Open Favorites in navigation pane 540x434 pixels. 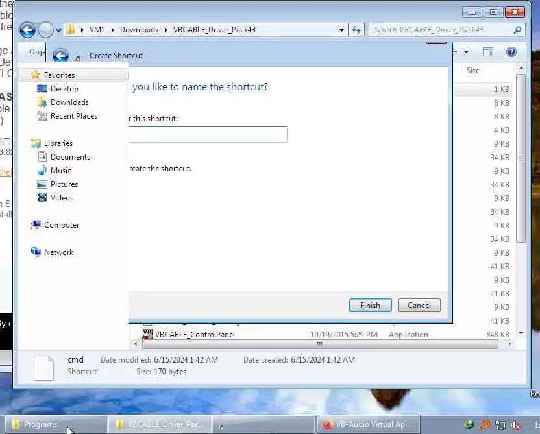pos(59,75)
